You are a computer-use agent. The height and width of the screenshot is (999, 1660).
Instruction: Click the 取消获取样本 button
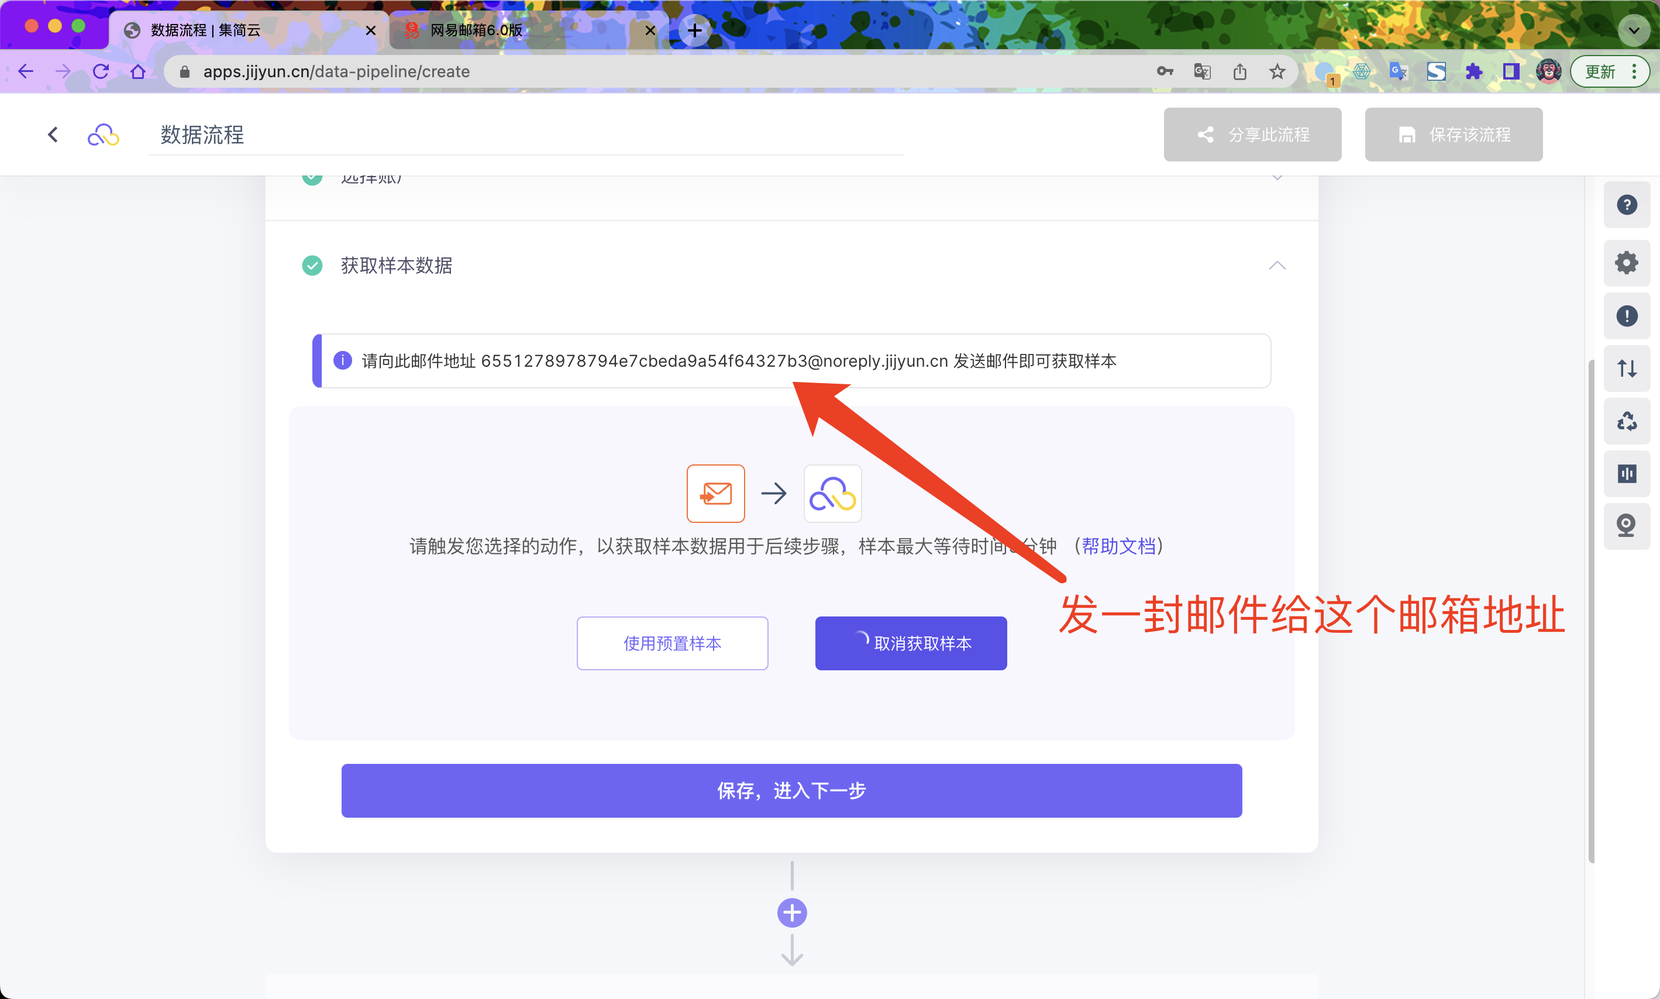pyautogui.click(x=911, y=643)
